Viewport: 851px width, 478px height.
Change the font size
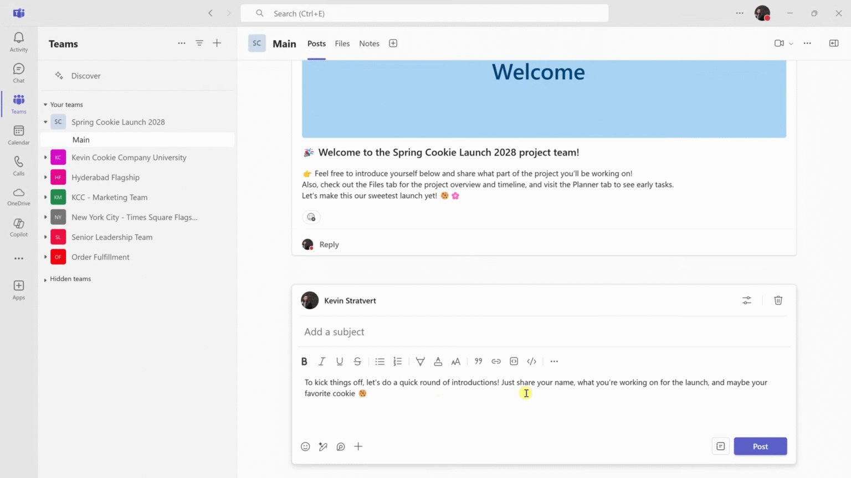click(456, 361)
